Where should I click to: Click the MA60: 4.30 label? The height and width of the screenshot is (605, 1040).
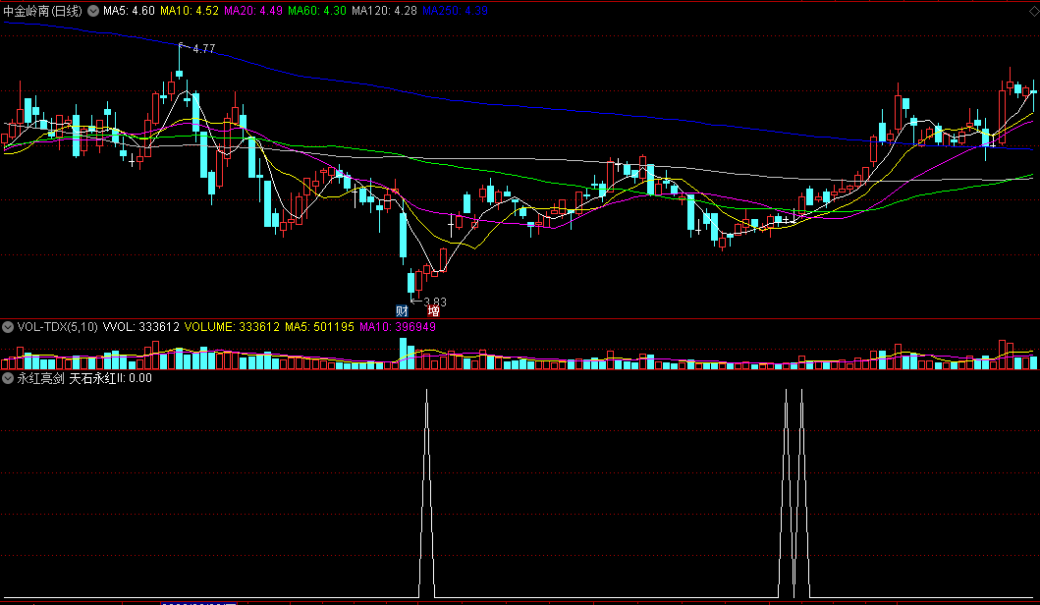tap(317, 11)
